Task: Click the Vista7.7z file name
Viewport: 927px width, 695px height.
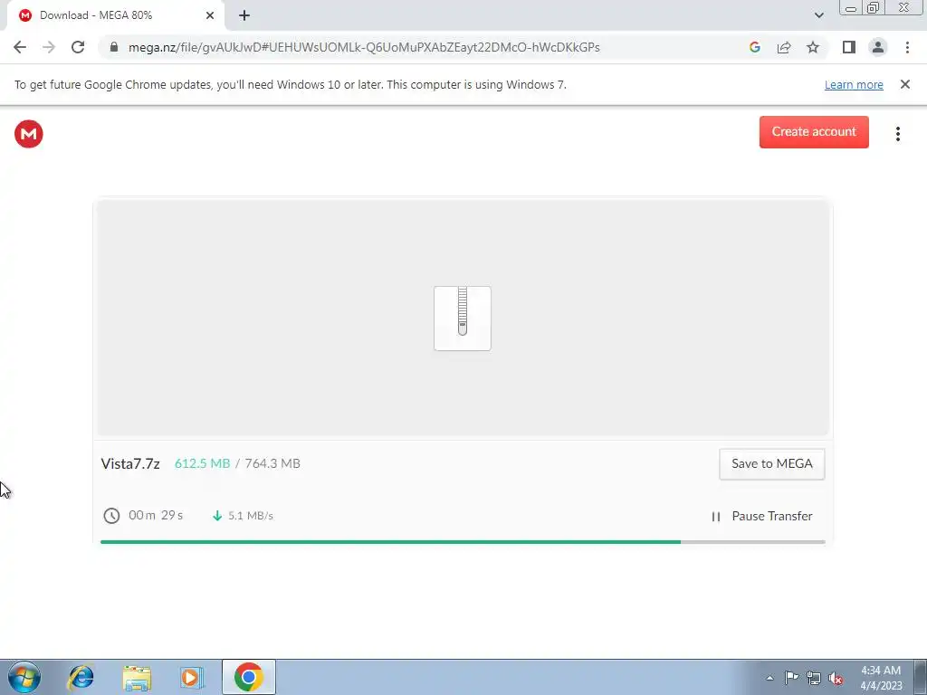Action: [x=130, y=464]
